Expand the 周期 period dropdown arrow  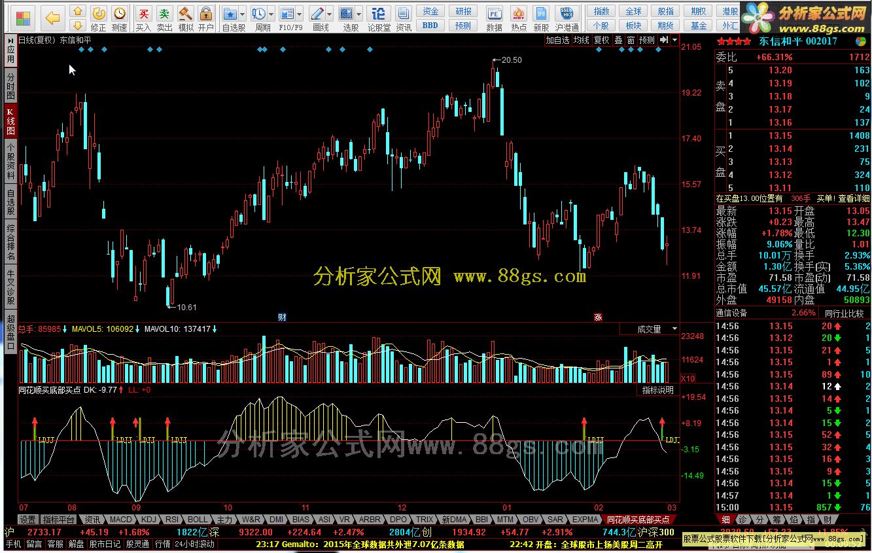(x=271, y=14)
